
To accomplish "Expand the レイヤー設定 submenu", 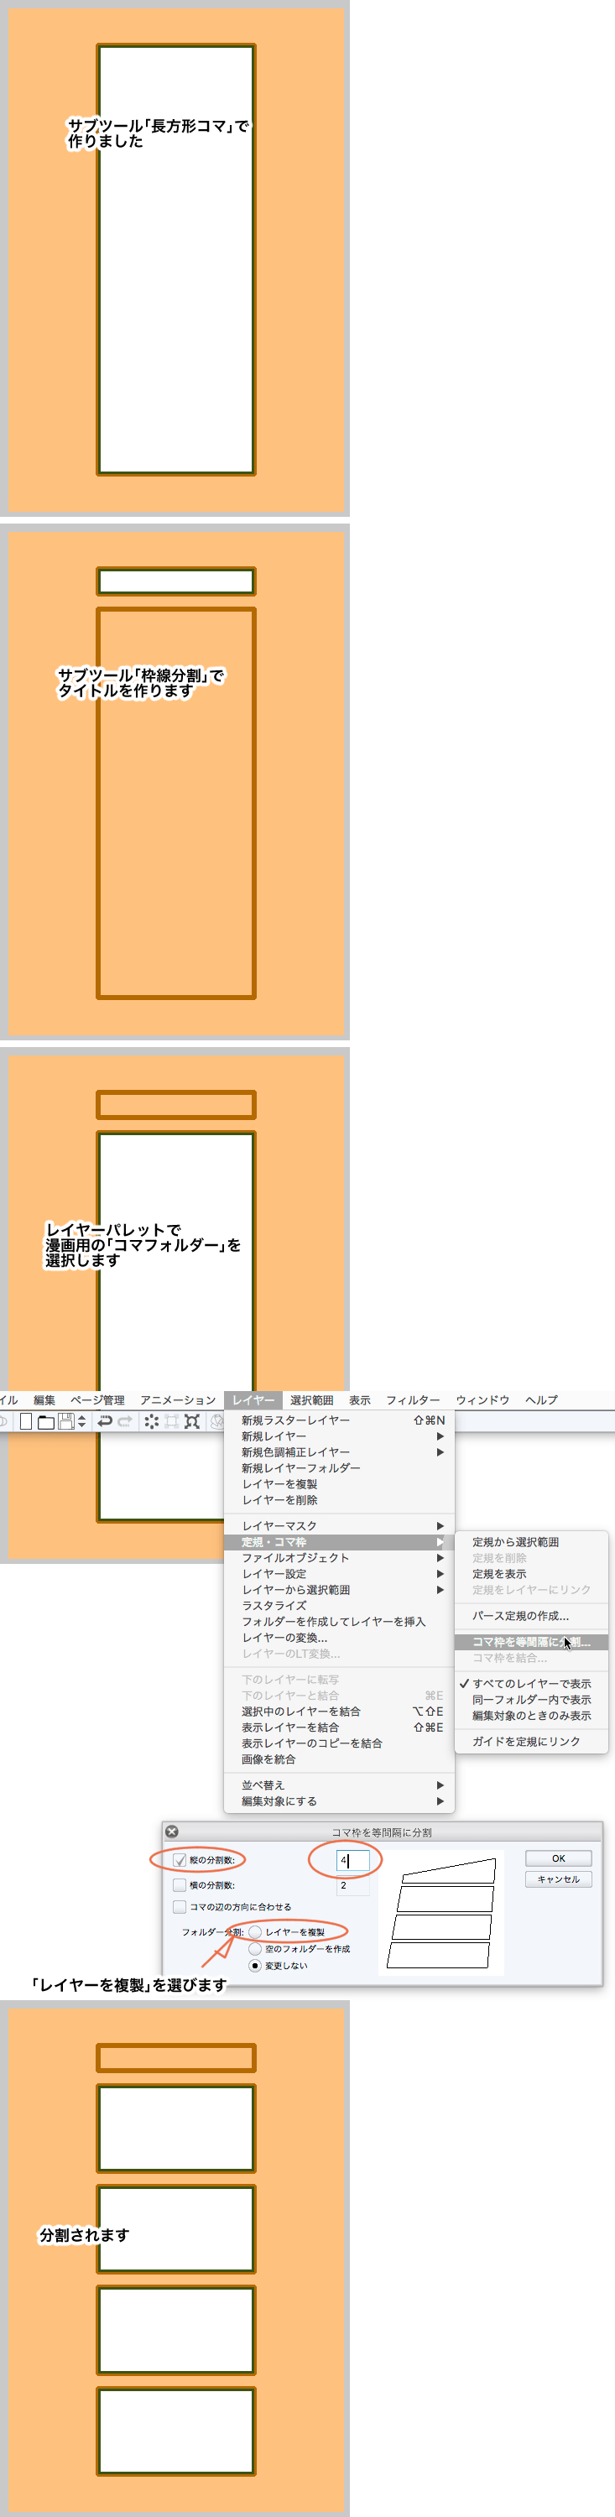I will pyautogui.click(x=339, y=1574).
